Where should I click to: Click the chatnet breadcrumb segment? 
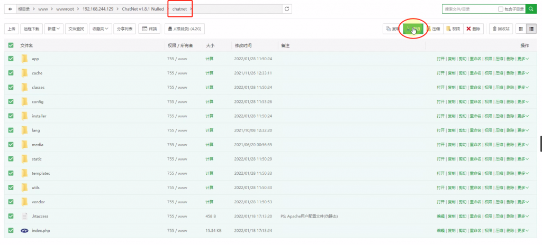coord(179,9)
